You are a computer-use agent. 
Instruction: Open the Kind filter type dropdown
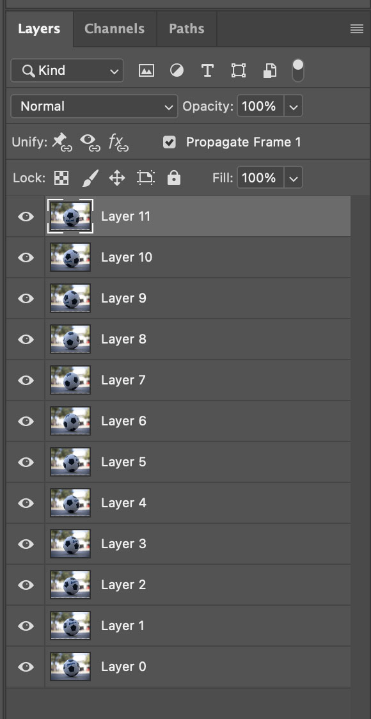pos(67,70)
